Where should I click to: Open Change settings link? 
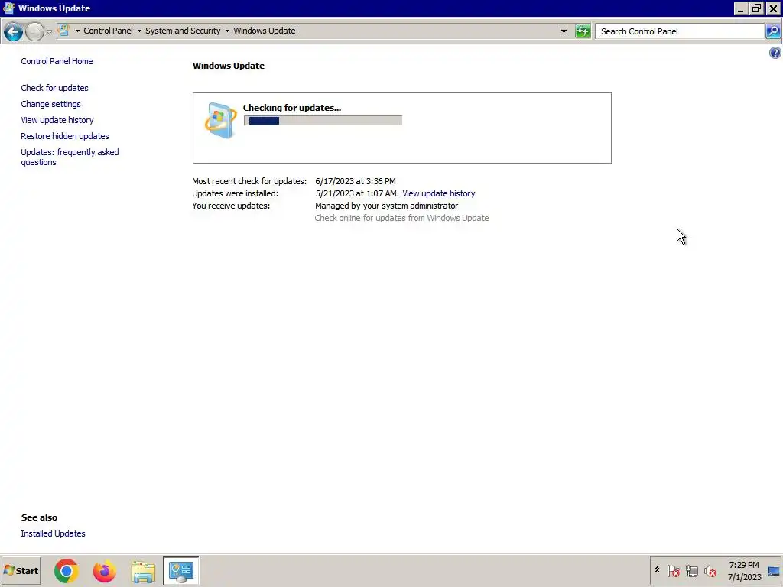tap(51, 104)
